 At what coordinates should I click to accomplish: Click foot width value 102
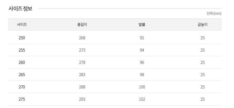coord(142,99)
